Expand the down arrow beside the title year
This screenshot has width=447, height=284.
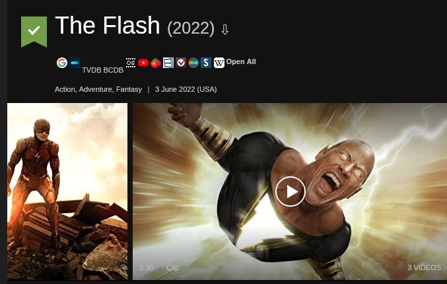(224, 29)
